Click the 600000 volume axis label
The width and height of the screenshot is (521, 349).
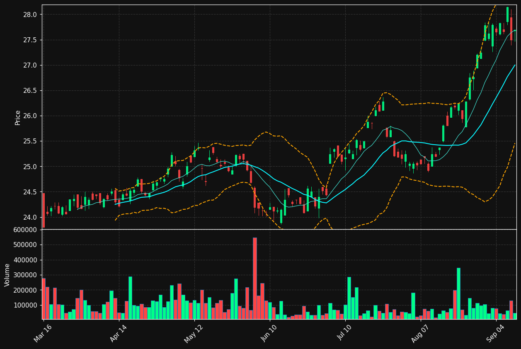tap(25, 230)
